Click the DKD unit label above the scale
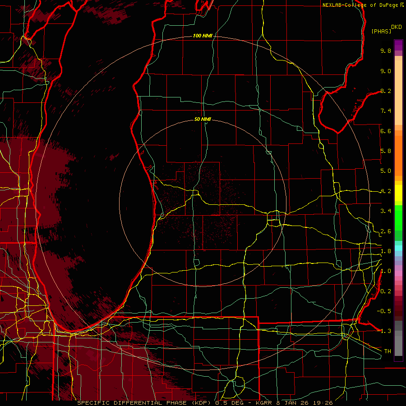Image resolution: width=406 pixels, height=406 pixels. 397,27
